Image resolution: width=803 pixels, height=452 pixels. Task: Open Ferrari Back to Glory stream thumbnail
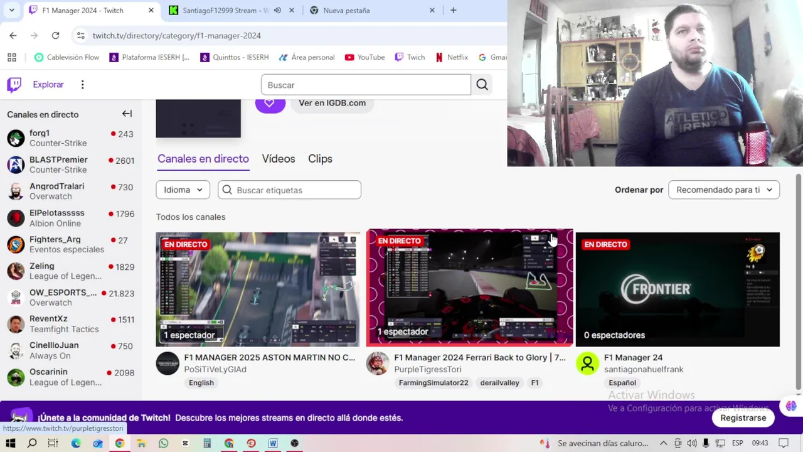[469, 288]
